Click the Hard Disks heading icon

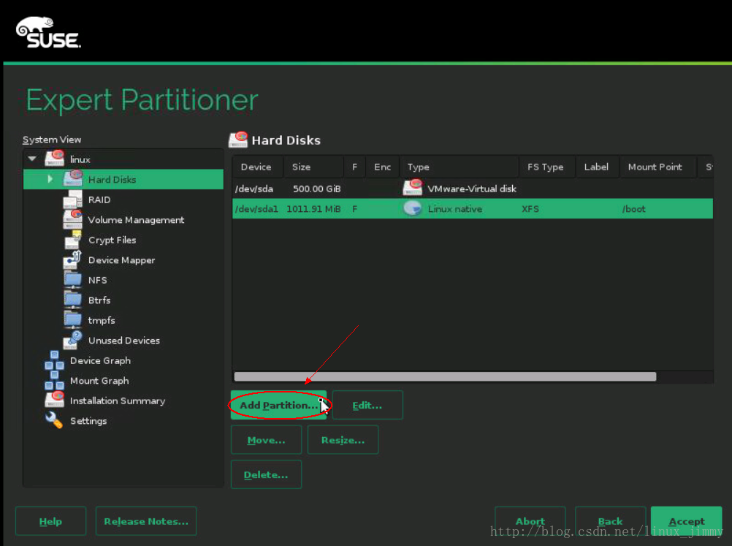click(x=238, y=140)
